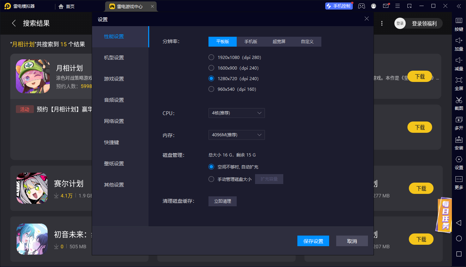Open the 内存 memory dropdown
The height and width of the screenshot is (267, 466).
pos(236,135)
